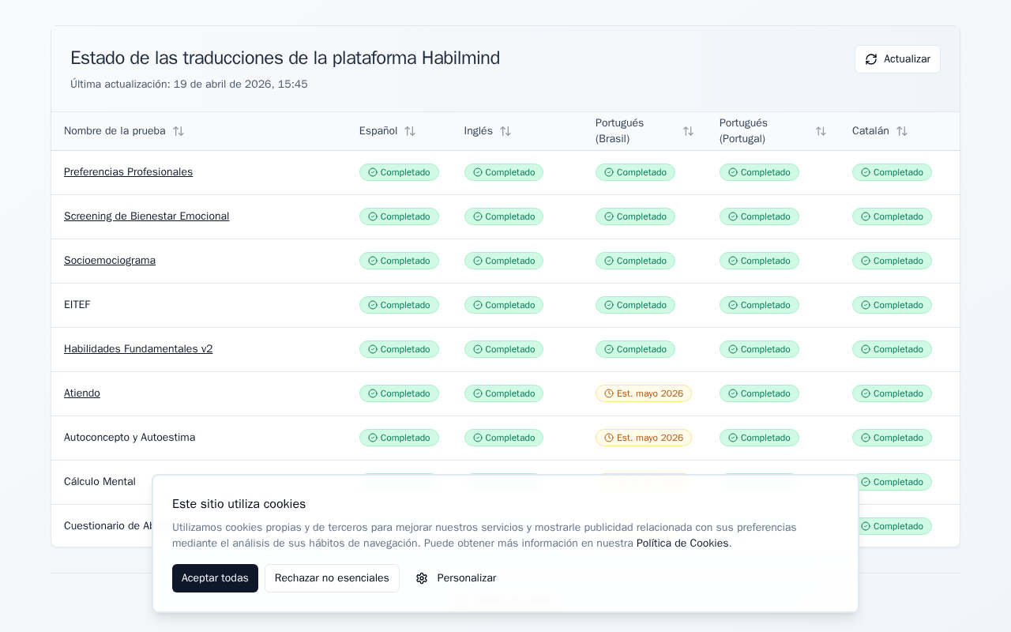Sort the Español column
Viewport: 1011px width, 632px height.
click(410, 131)
